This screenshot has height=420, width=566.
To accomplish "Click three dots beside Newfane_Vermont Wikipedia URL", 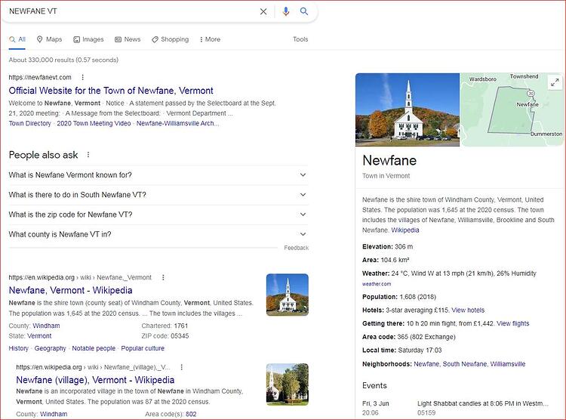I will [x=163, y=277].
